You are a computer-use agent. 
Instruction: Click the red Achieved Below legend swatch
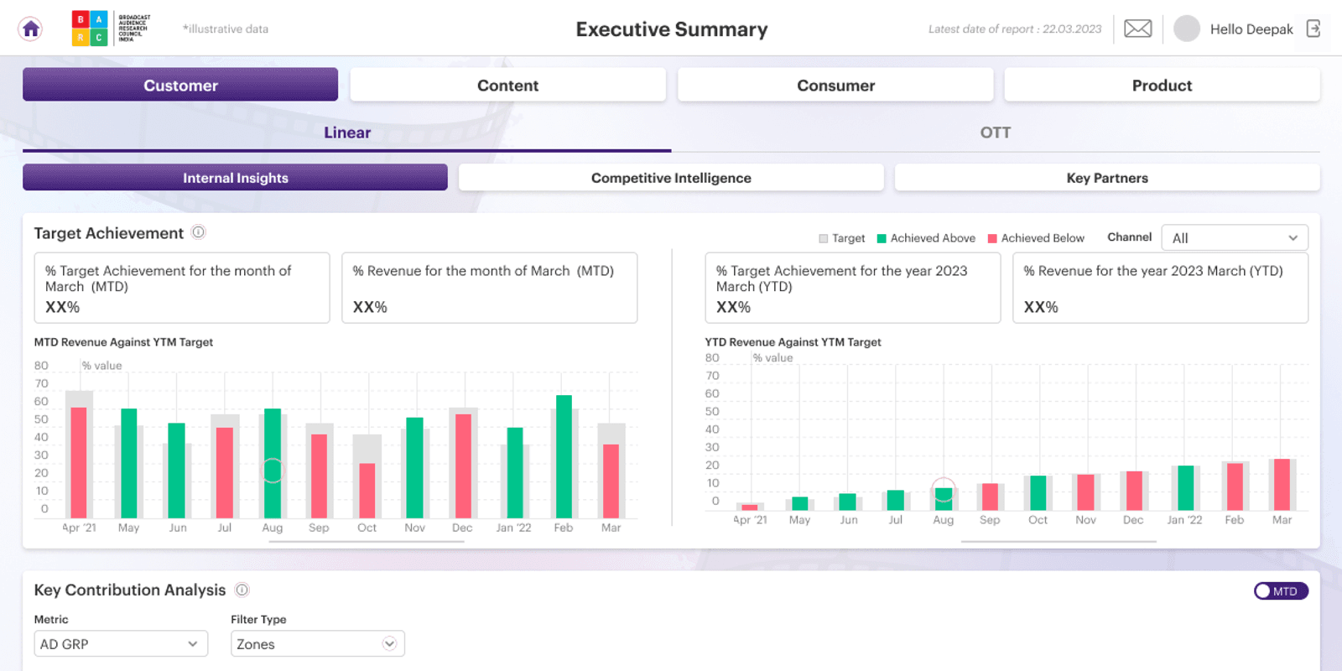[x=993, y=239]
